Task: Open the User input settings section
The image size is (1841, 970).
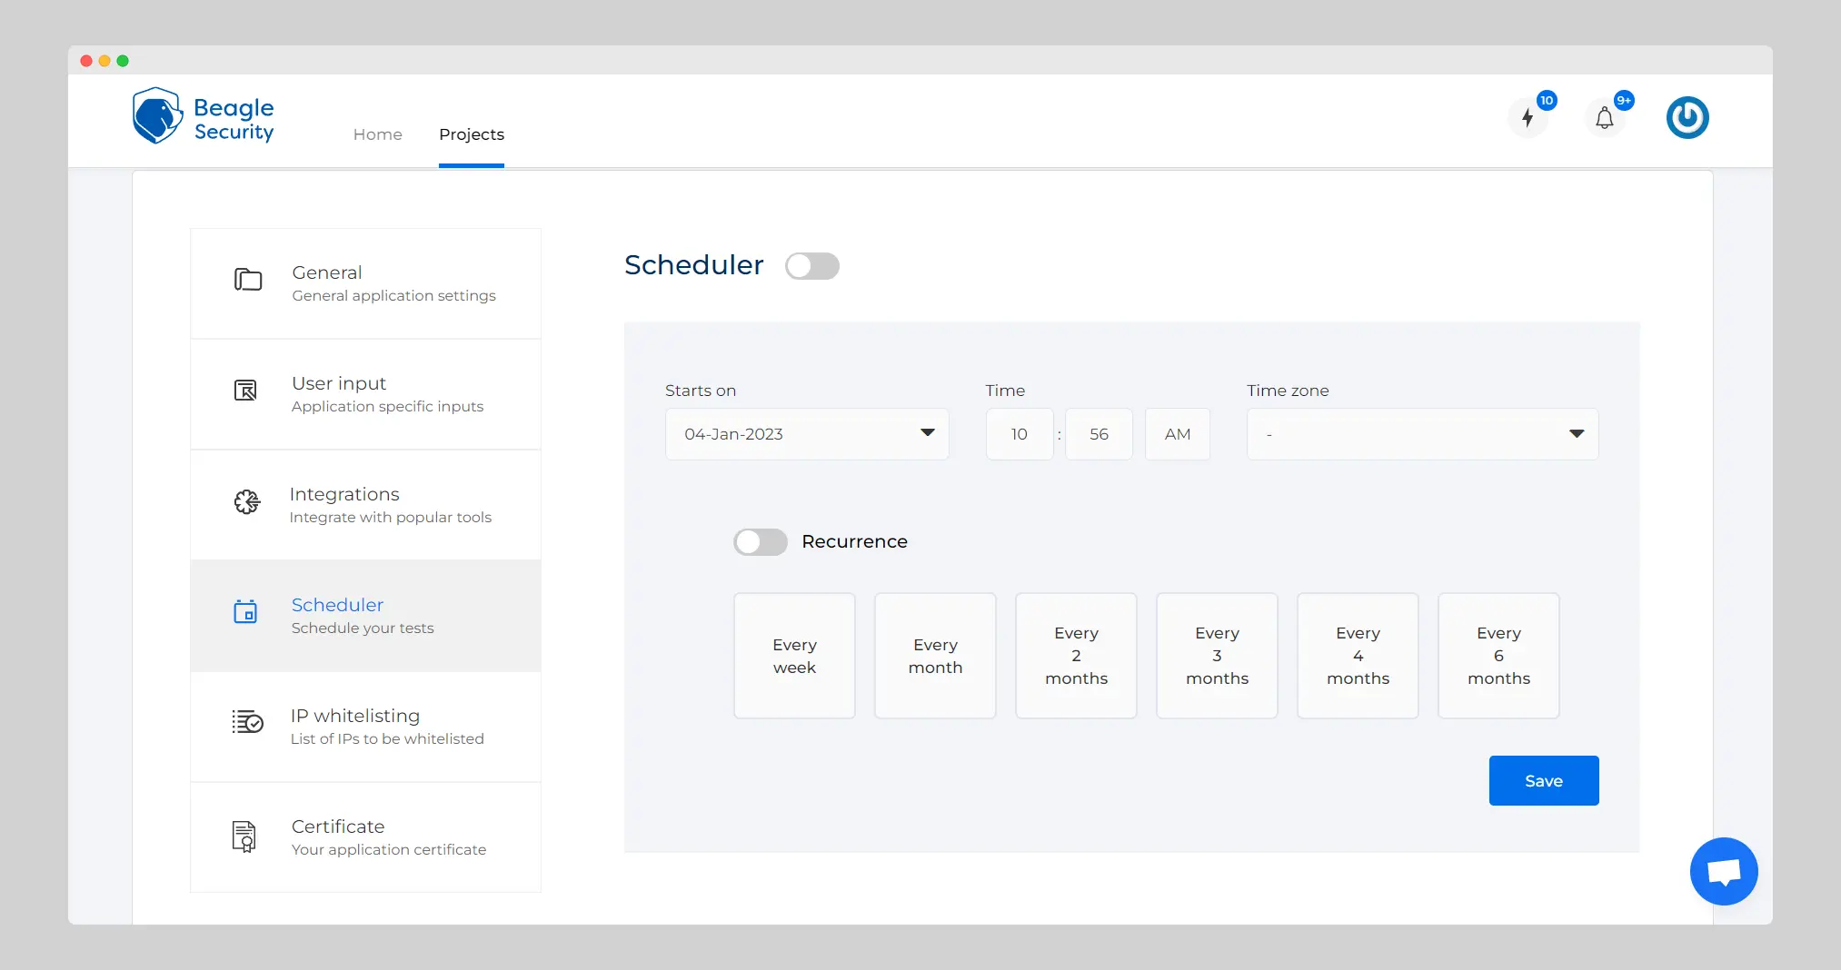Action: [x=365, y=394]
